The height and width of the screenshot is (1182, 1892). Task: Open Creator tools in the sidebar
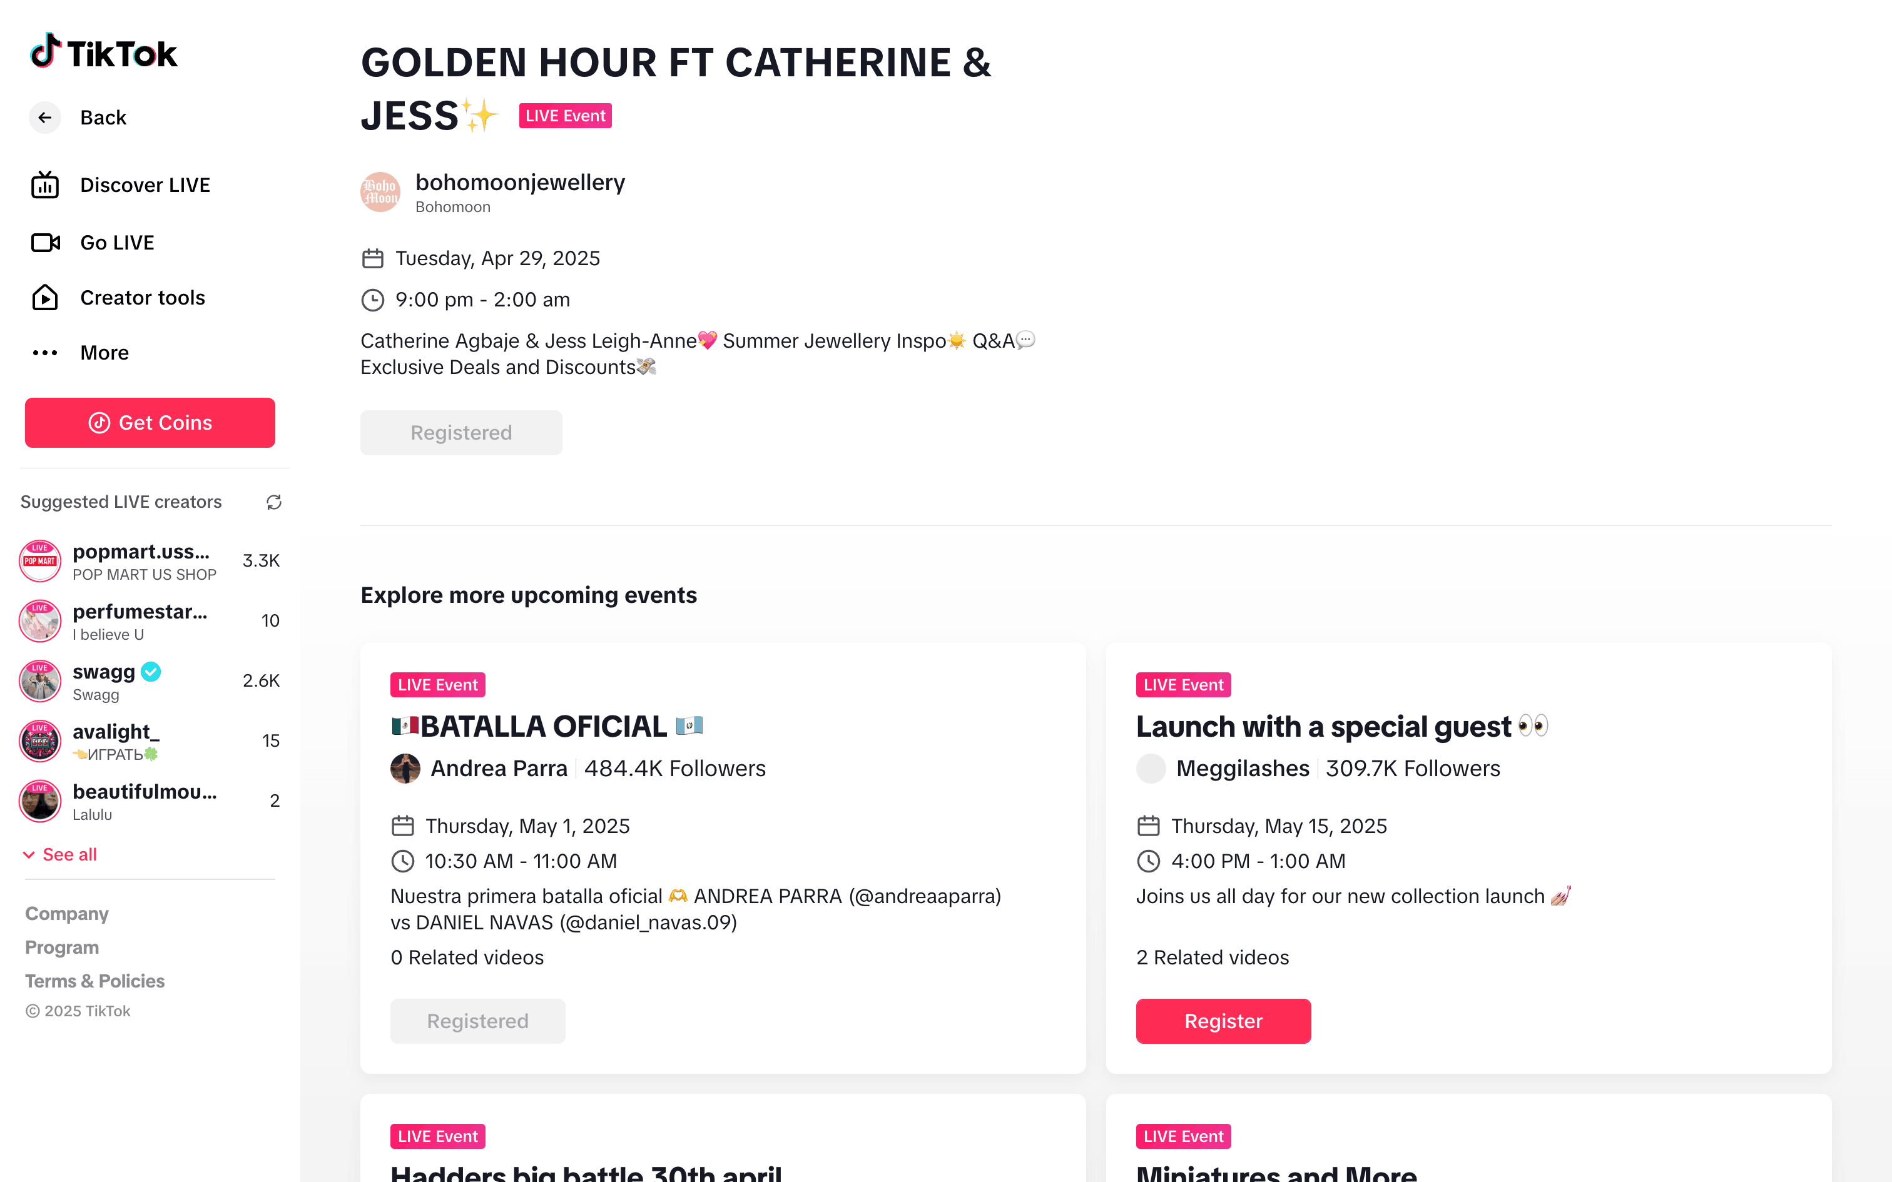point(142,298)
